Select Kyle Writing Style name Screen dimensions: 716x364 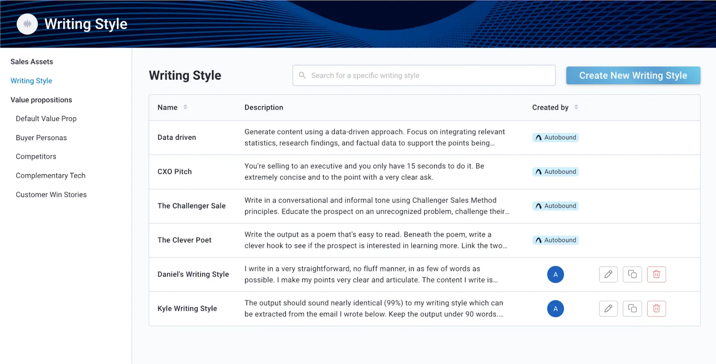187,308
